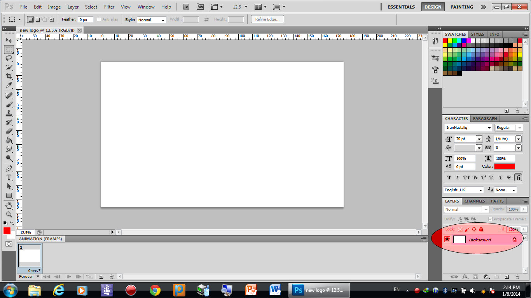Select the Eyedropper tool

point(9,85)
